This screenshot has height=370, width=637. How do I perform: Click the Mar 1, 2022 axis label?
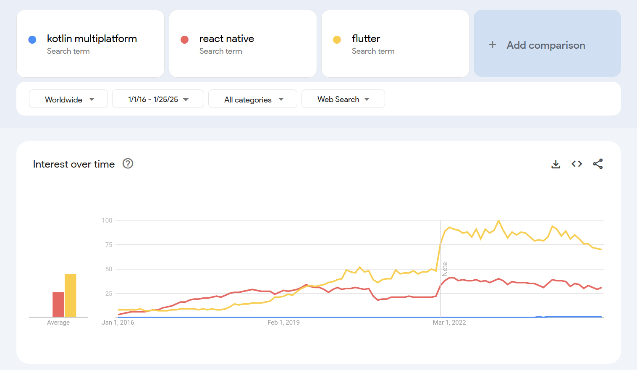449,323
